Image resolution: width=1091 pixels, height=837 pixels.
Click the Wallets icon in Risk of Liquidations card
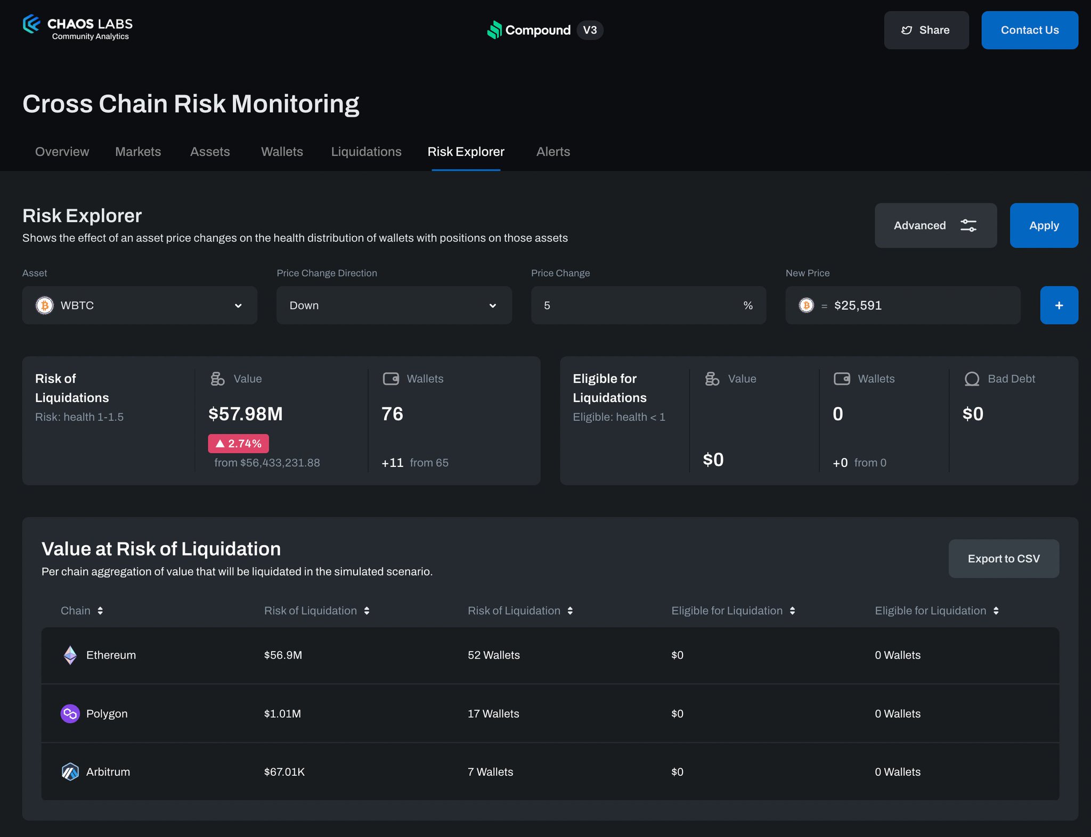392,379
